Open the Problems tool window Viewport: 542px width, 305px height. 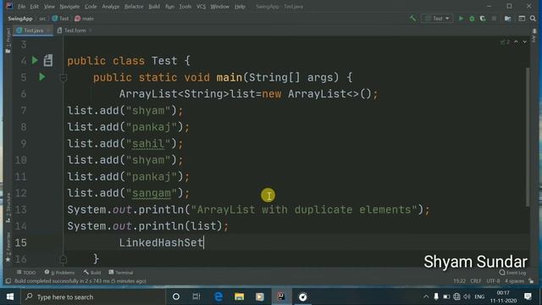(59, 273)
